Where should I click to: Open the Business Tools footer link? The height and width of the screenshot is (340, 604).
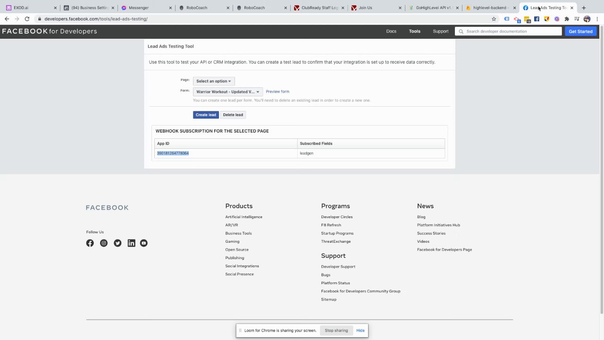point(238,233)
